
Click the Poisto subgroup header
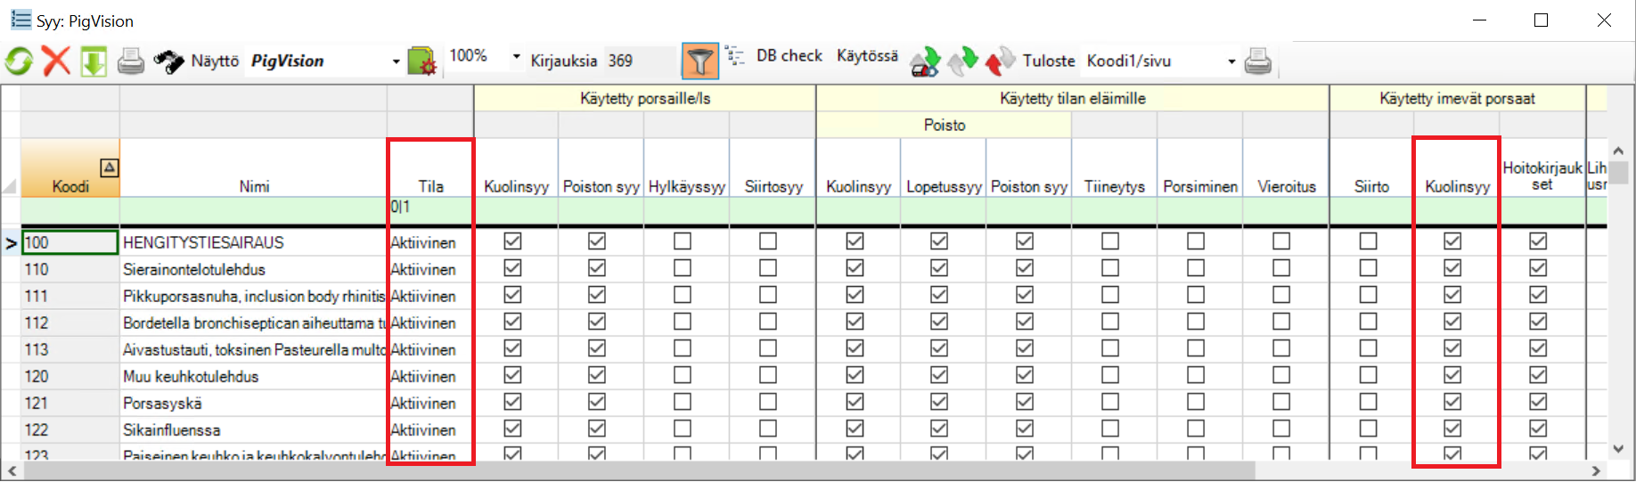pos(945,125)
